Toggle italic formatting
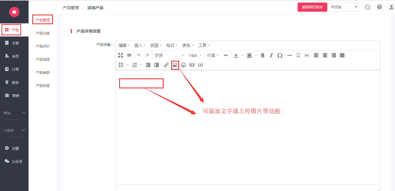Screen dimensions: 395x191 (x=271, y=55)
